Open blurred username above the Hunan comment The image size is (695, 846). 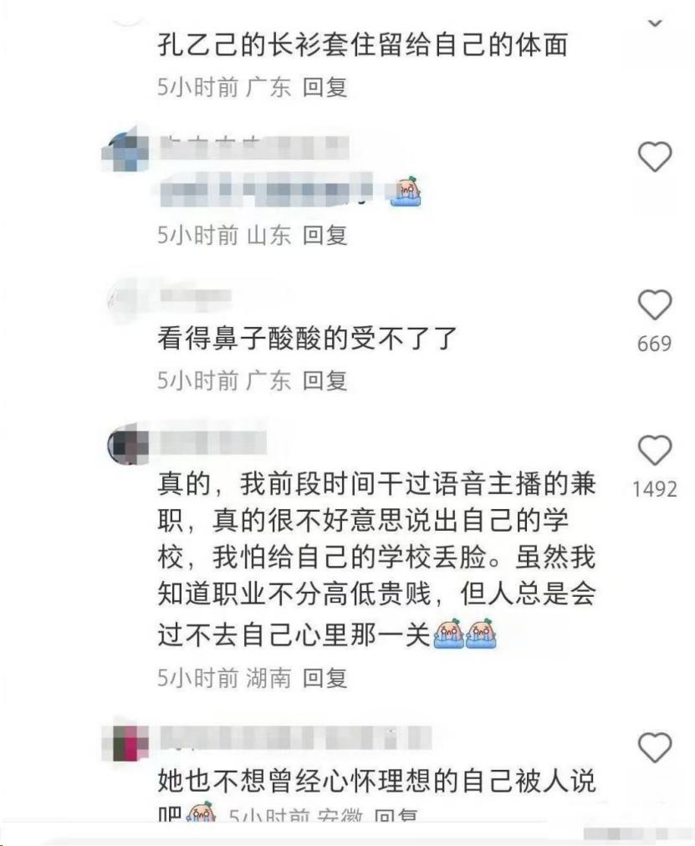coord(212,443)
